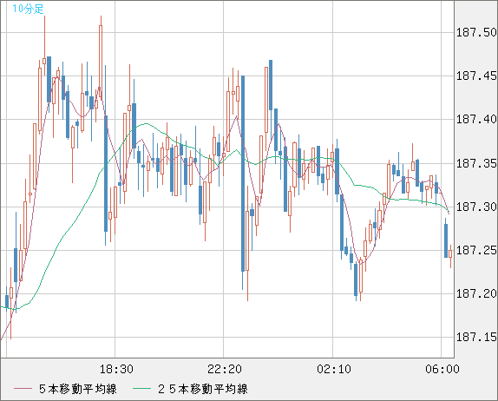Click the 22:20 time axis label
The image size is (498, 401).
(225, 369)
